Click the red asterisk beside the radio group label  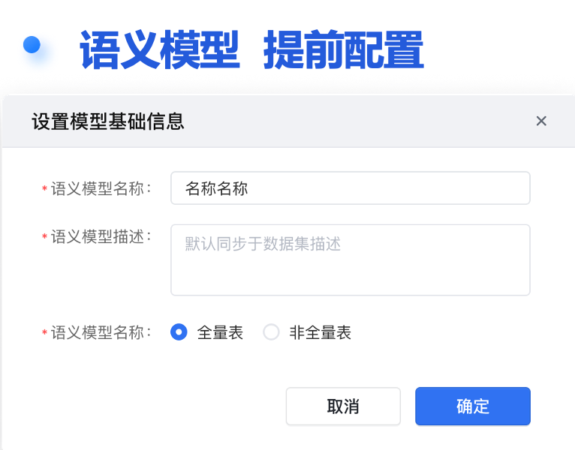click(x=44, y=333)
